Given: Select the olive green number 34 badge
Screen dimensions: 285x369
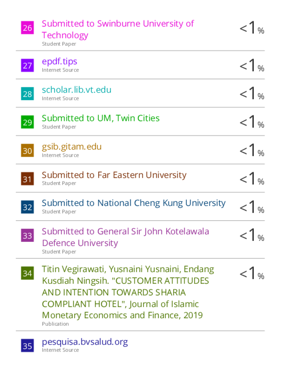Looking at the screenshot, I should [27, 273].
